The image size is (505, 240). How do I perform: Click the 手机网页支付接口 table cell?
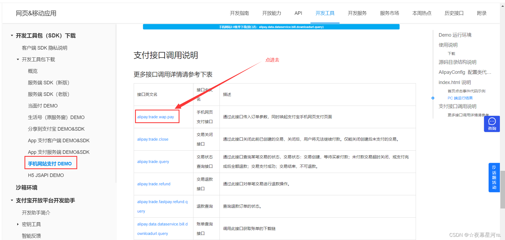tap(206, 117)
